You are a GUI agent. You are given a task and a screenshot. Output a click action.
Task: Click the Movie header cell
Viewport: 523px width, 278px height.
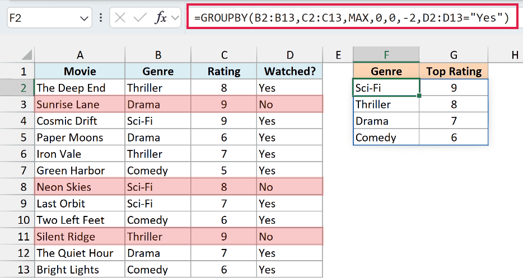click(80, 71)
